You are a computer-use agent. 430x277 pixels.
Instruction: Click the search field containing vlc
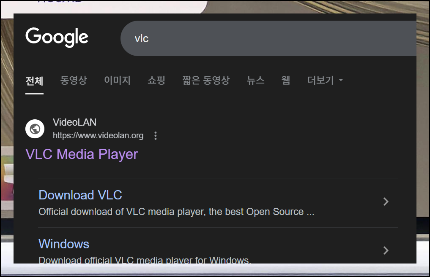coord(269,38)
